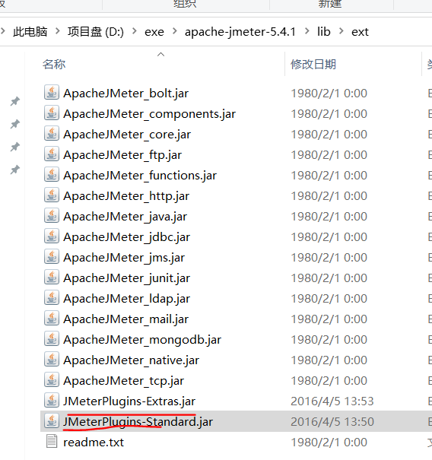Sort files by 修改日期 column header
The height and width of the screenshot is (460, 432).
point(313,64)
